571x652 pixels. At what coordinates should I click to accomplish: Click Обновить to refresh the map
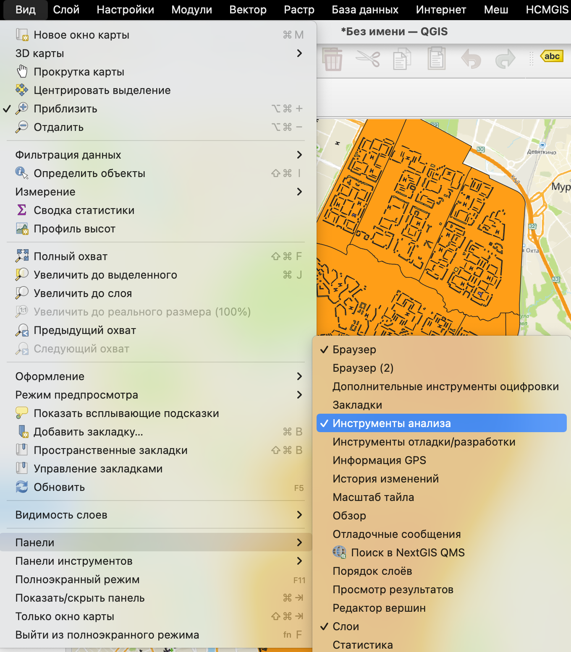pos(59,487)
